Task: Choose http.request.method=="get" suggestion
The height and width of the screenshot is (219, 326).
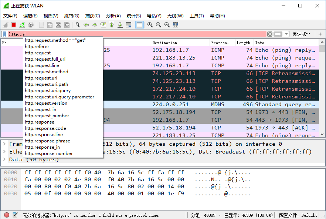Action: [x=63, y=40]
